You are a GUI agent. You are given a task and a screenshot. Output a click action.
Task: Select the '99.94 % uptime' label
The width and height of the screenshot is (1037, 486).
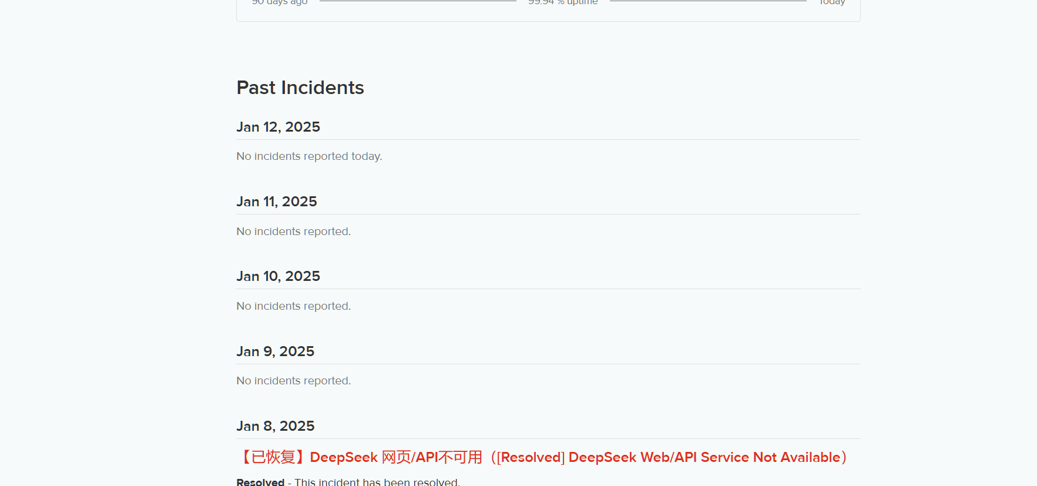tap(563, 2)
